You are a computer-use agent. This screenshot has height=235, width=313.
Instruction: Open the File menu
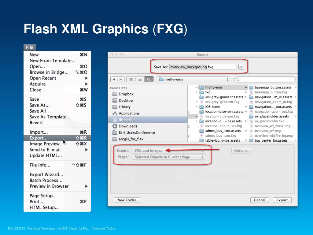(x=30, y=47)
